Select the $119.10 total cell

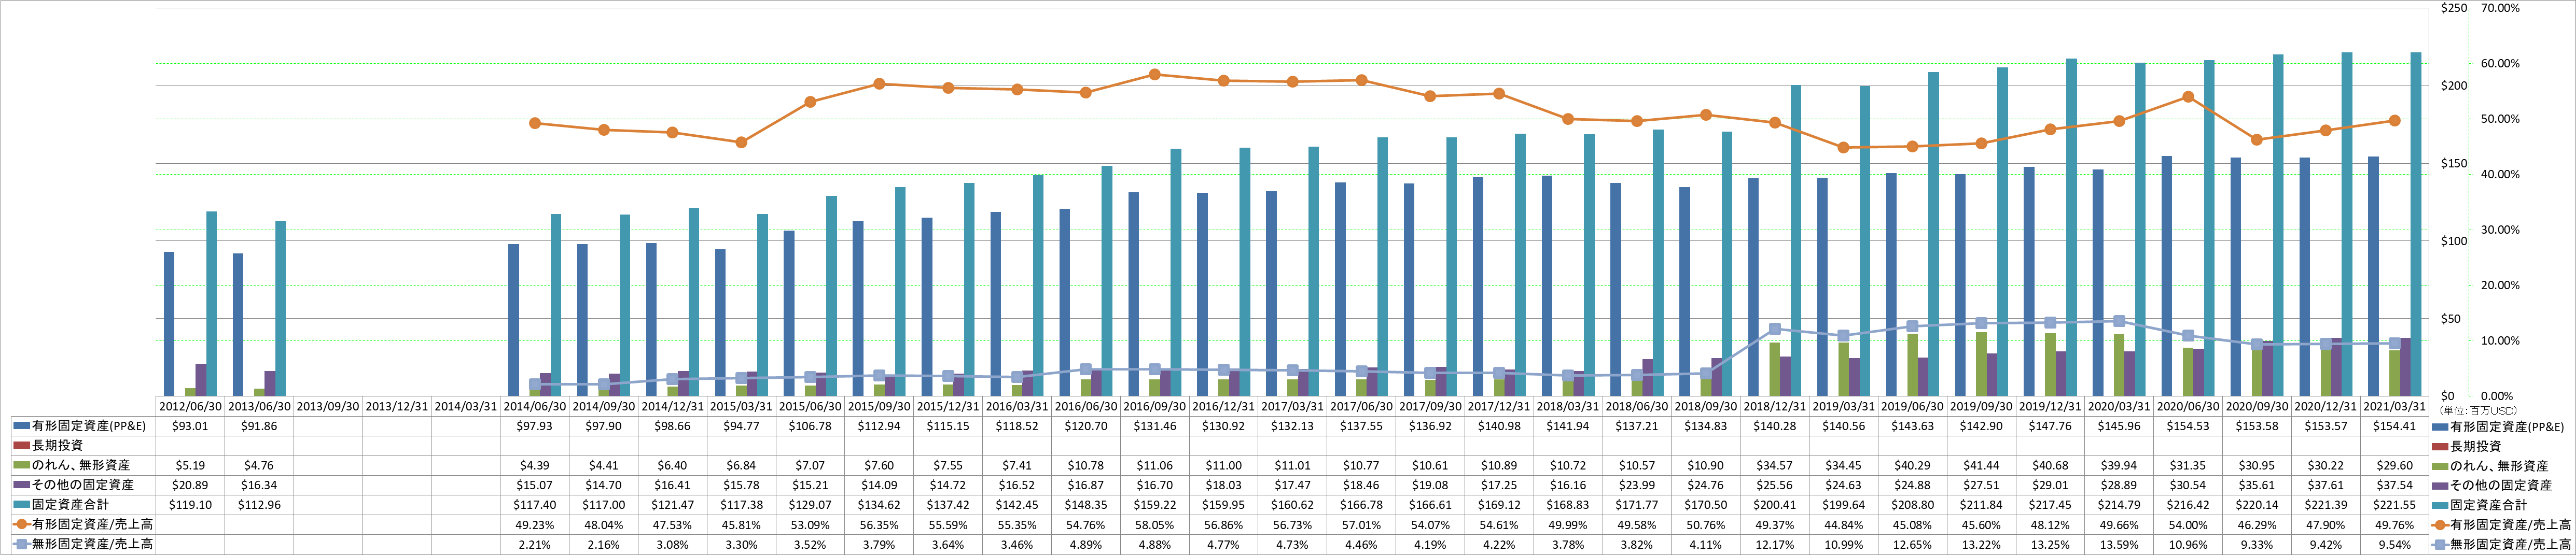[190, 505]
